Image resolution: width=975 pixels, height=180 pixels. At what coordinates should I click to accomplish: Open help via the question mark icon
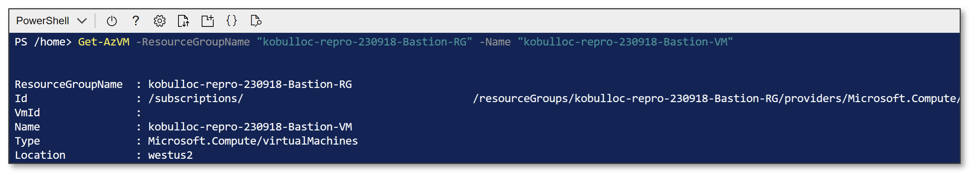135,21
